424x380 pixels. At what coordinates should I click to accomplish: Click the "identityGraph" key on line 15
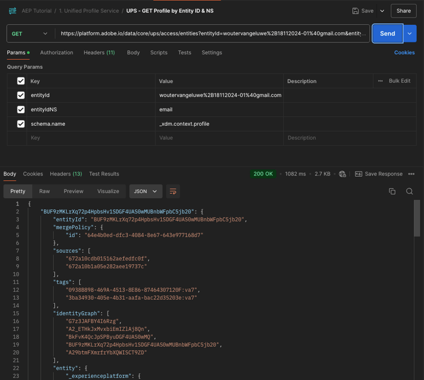pos(76,313)
